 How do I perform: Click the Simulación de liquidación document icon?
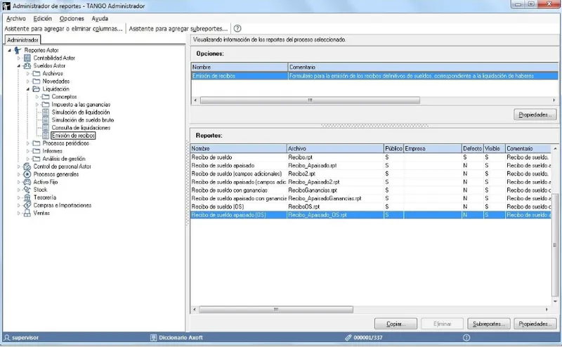[x=46, y=112]
